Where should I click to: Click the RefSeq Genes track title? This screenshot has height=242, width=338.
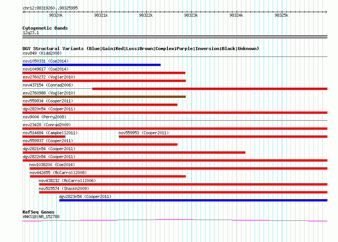[38, 212]
